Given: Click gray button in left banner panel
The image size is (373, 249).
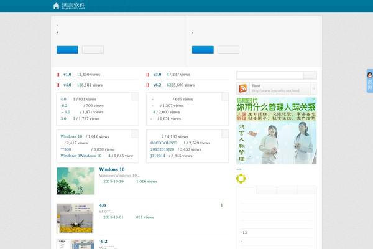Looking at the screenshot, I should 93,50.
